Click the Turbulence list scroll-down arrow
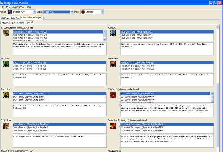Image resolution: width=223 pixels, height=152 pixels. (x=105, y=39)
